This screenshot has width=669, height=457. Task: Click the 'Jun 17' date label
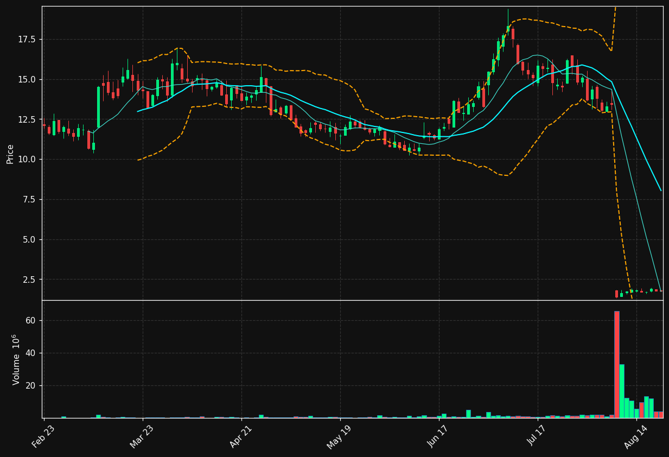point(438,436)
